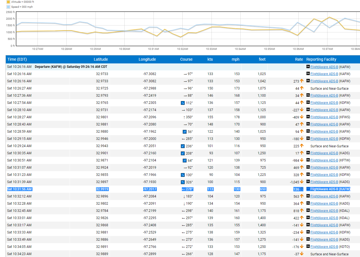
Task: Click down arrow icon next to rate -37
Action: click(x=302, y=254)
